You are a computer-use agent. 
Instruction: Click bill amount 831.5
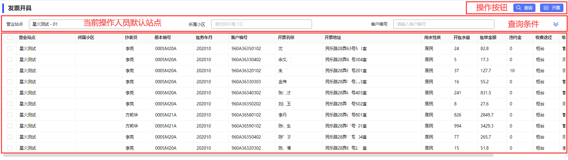(x=486, y=93)
